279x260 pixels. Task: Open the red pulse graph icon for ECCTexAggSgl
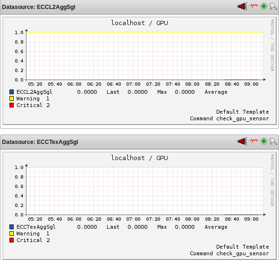point(254,141)
